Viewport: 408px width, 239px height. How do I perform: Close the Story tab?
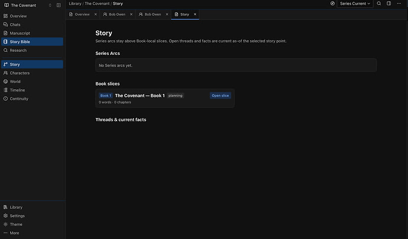pos(195,15)
